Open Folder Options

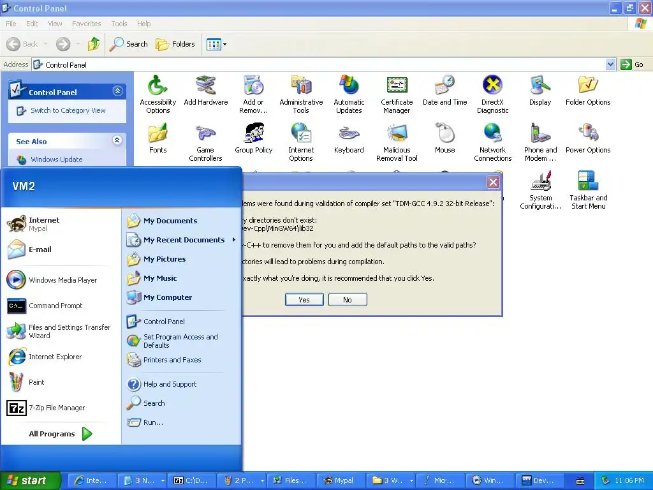(x=588, y=91)
